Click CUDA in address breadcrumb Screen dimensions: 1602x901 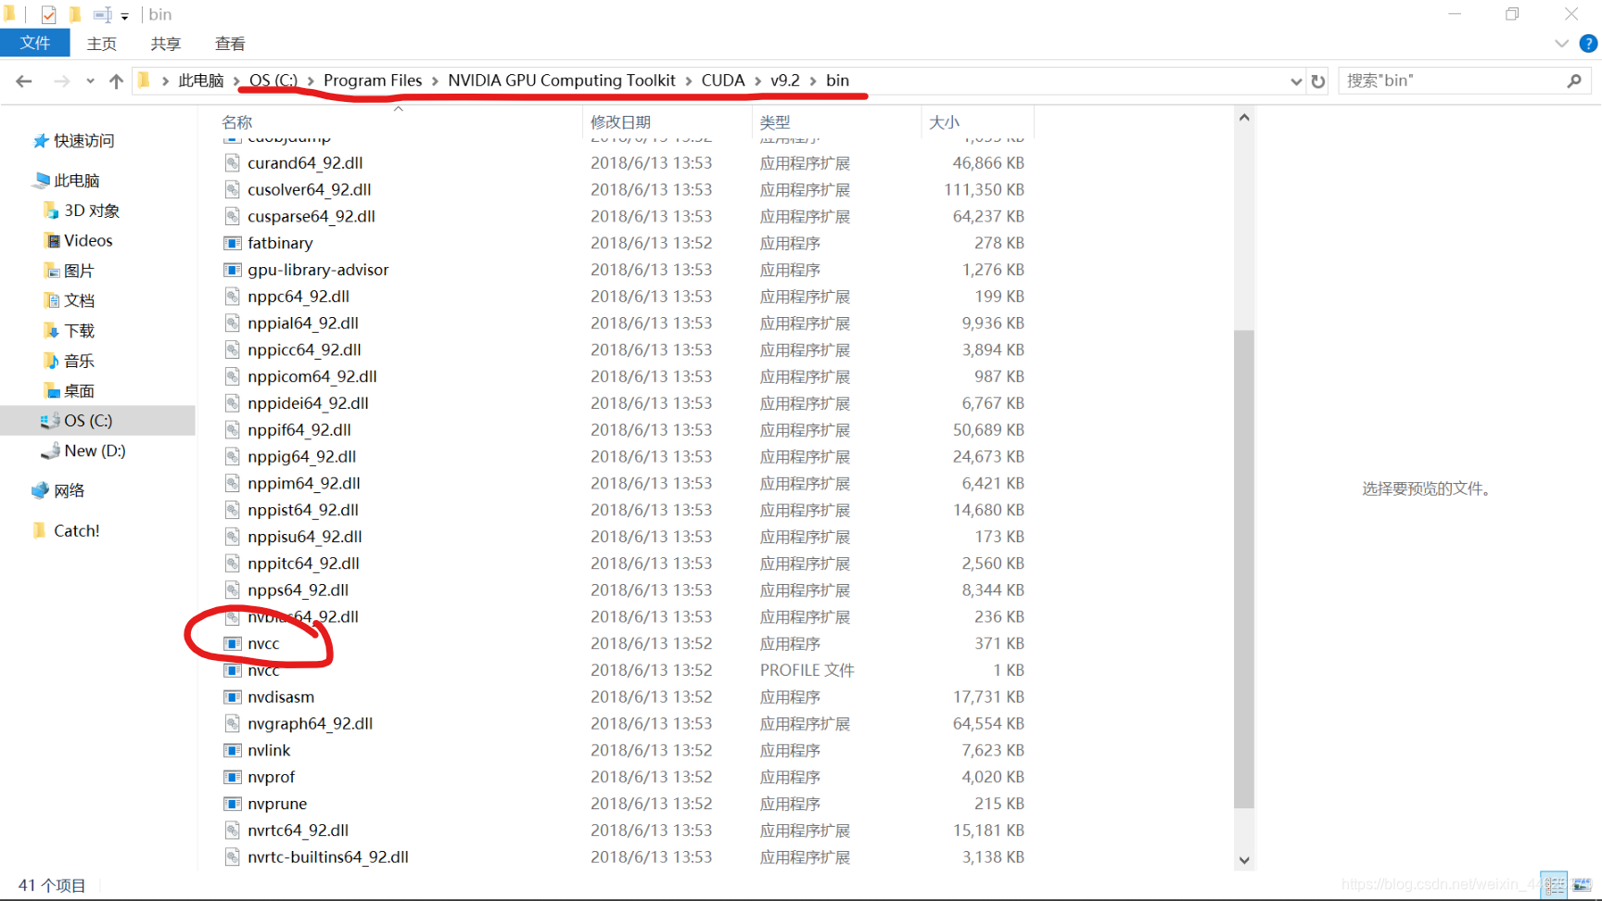pos(723,81)
